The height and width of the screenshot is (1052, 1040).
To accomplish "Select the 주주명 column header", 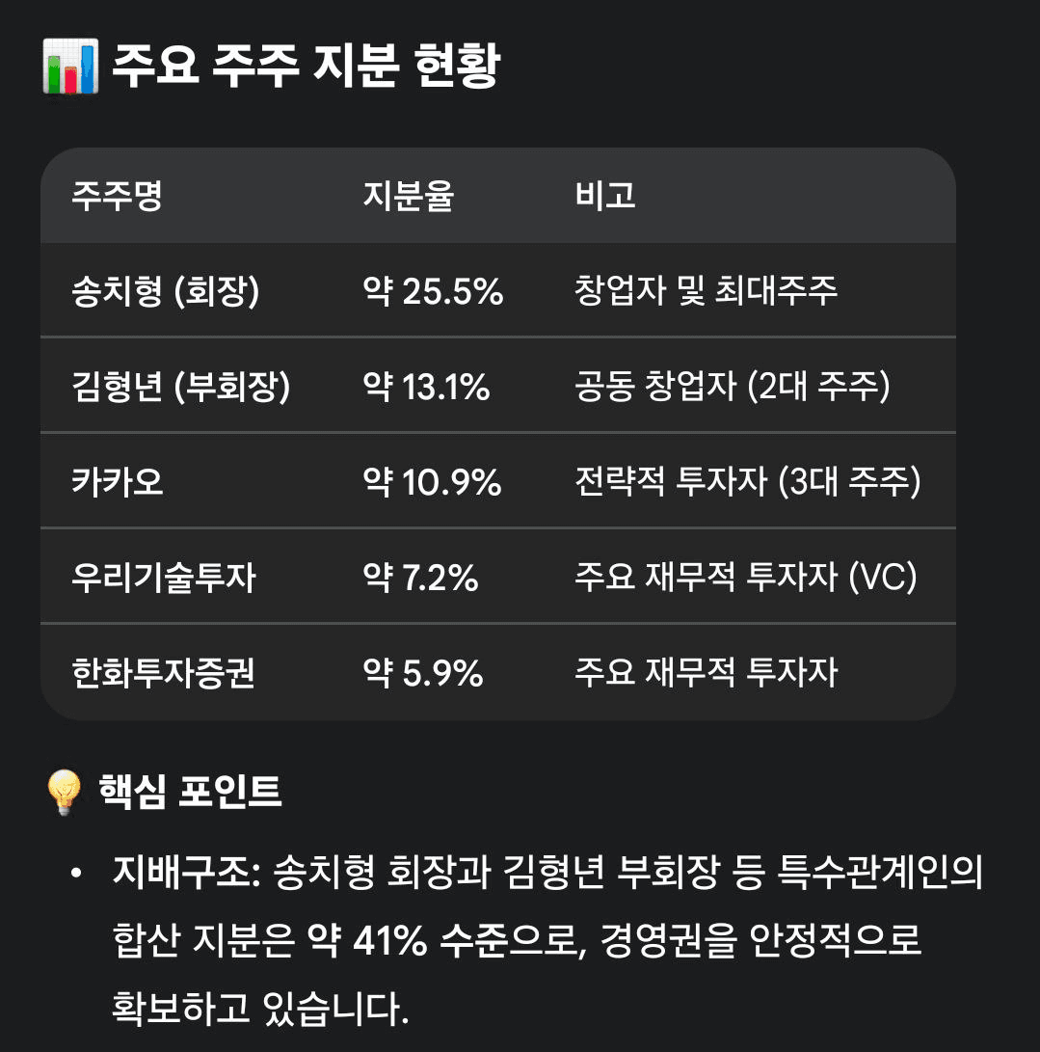I will (x=117, y=197).
